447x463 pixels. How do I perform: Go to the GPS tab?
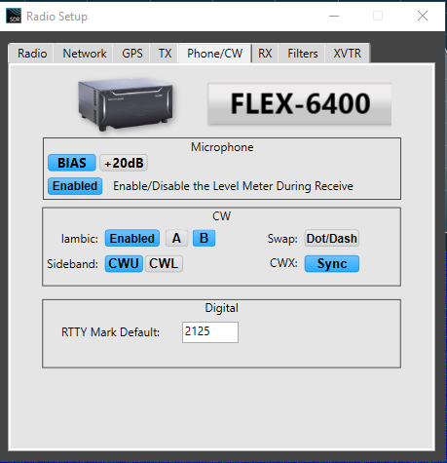point(132,54)
